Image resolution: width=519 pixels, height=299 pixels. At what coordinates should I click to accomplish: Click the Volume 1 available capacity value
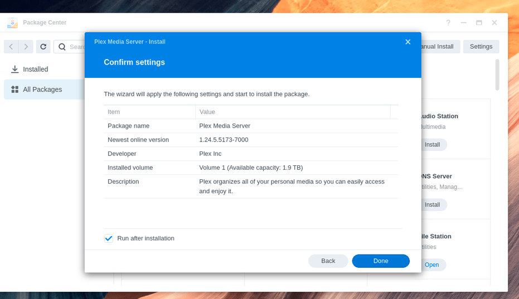click(x=251, y=168)
